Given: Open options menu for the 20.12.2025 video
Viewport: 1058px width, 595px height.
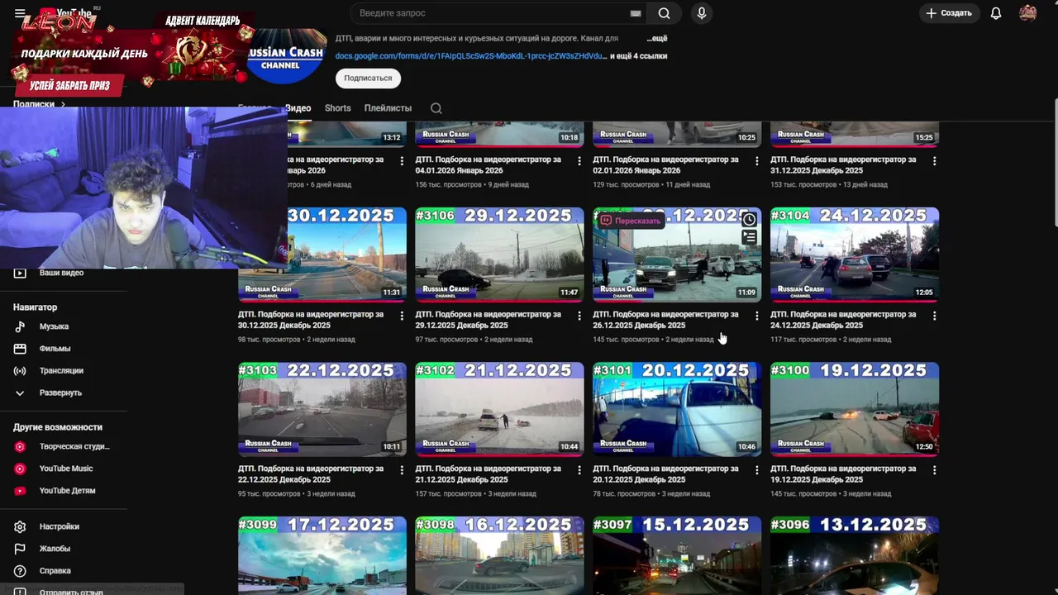Looking at the screenshot, I should point(757,470).
